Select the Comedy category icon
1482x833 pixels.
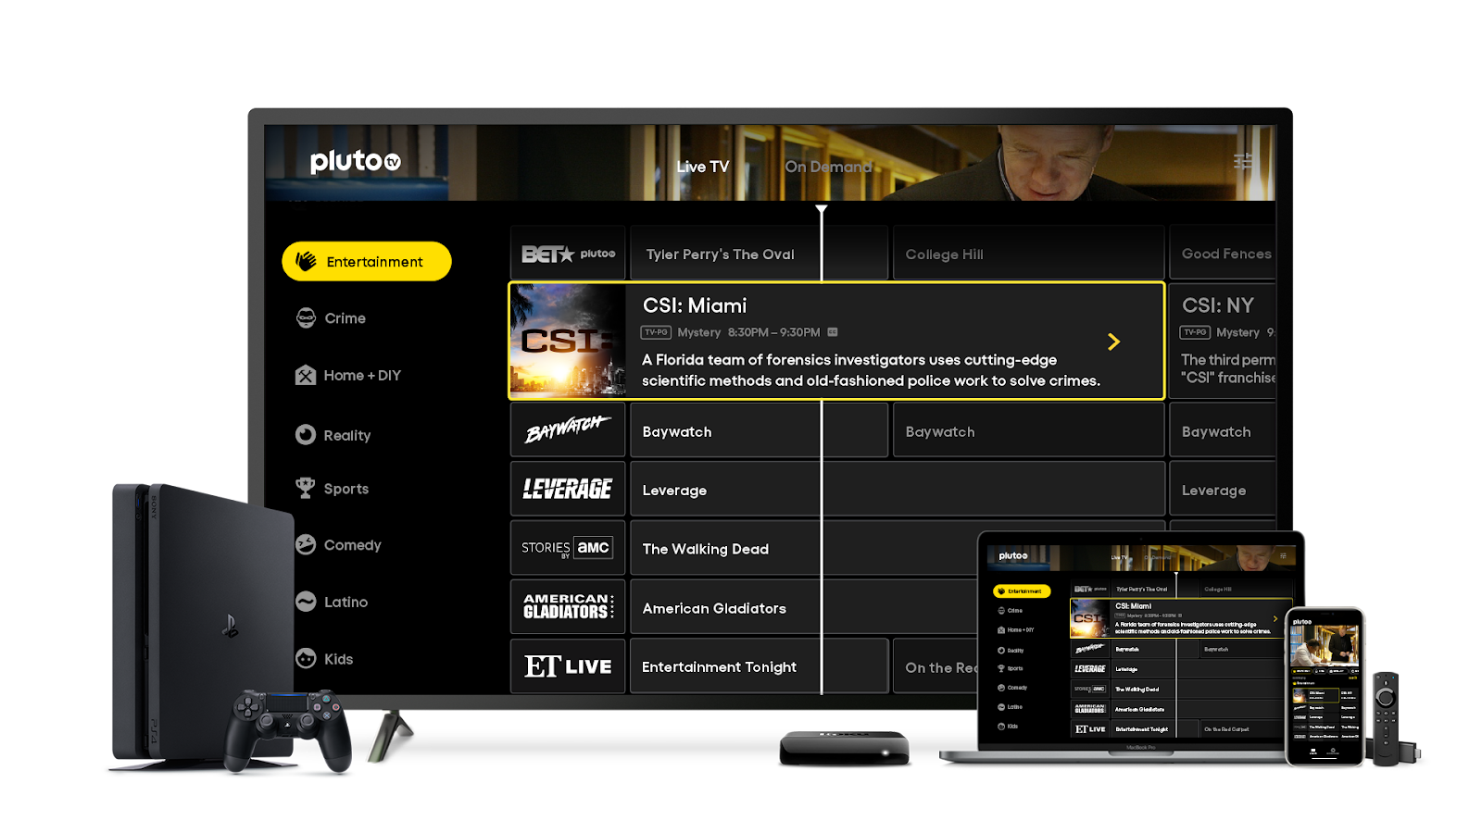point(306,545)
